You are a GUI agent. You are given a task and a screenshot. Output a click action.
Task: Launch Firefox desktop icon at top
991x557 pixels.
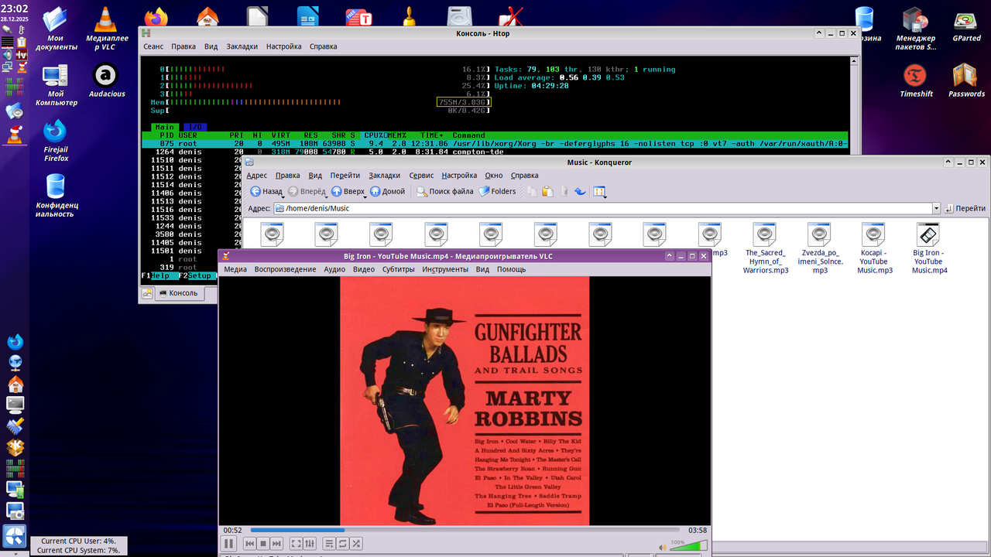(156, 17)
